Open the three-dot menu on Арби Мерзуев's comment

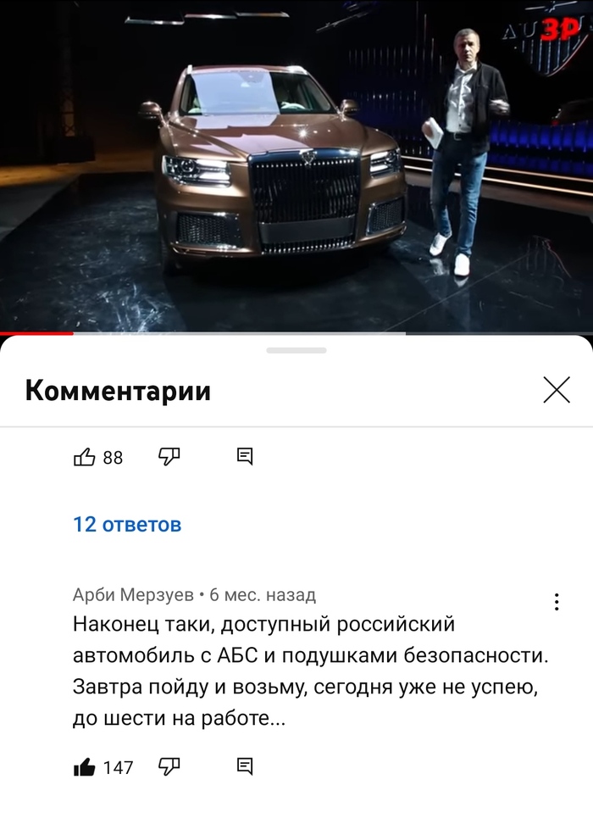(557, 601)
